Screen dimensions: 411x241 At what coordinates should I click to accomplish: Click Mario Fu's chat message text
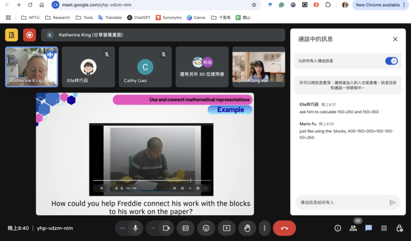point(346,134)
